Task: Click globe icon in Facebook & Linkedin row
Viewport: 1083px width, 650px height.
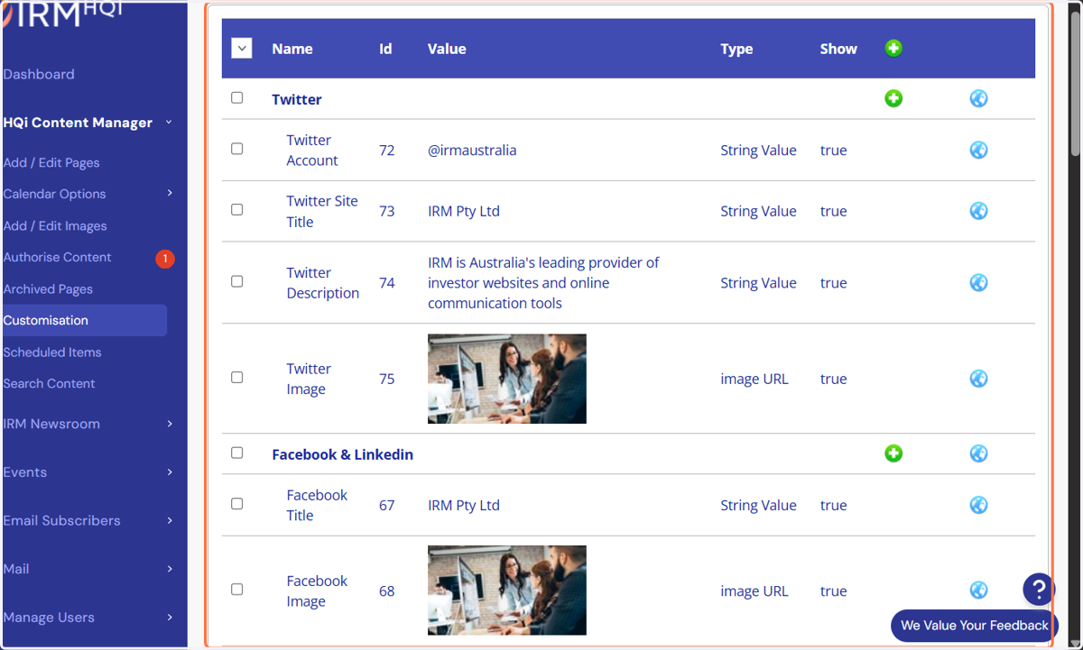Action: 978,453
